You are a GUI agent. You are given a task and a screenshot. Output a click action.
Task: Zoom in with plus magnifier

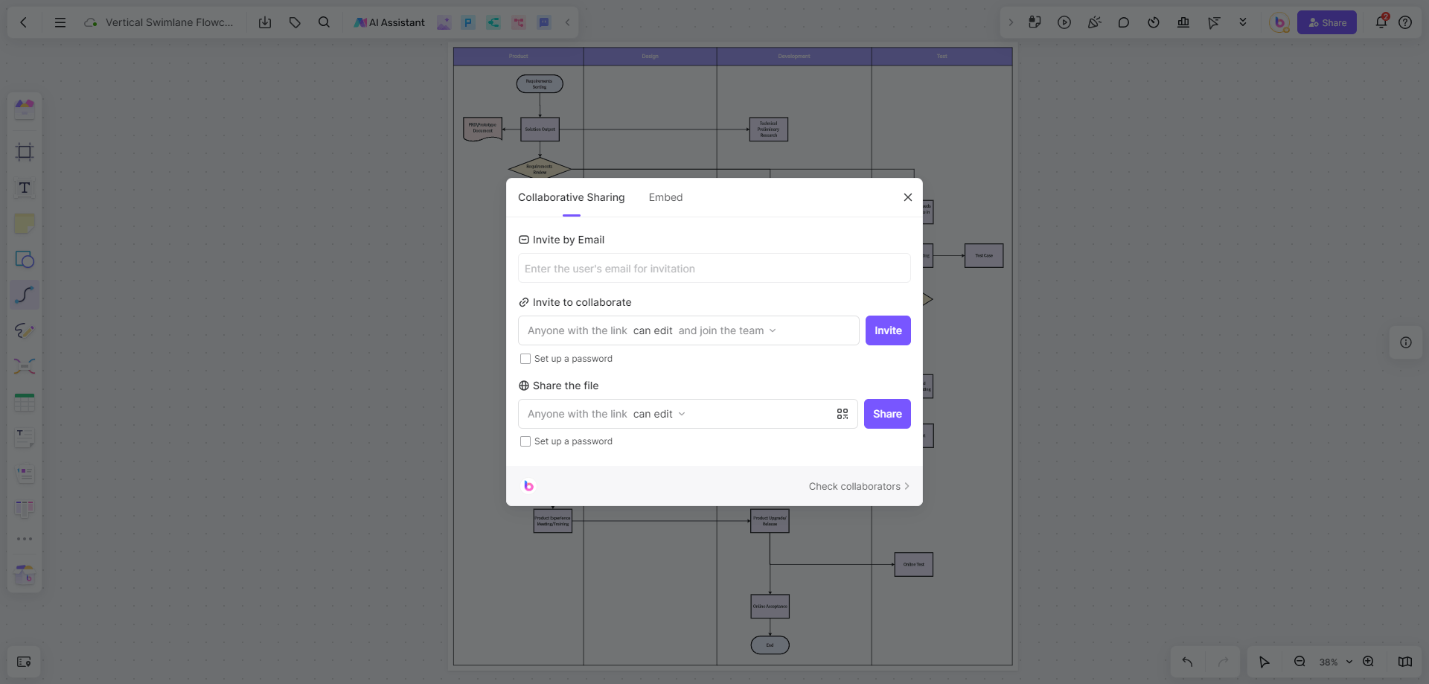[x=1368, y=662]
